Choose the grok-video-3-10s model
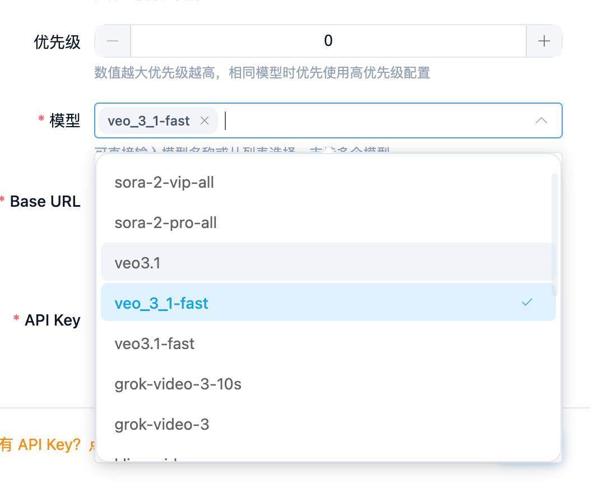This screenshot has width=593, height=483. tap(178, 384)
